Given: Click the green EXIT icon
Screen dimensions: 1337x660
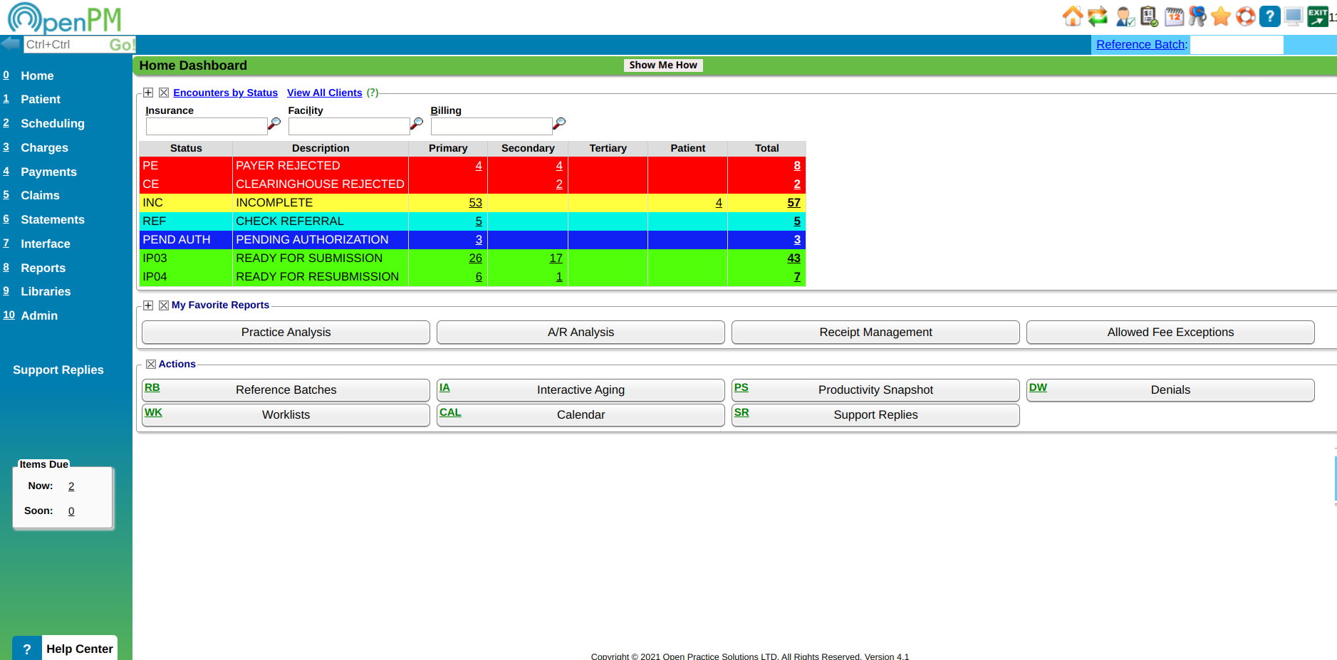Looking at the screenshot, I should (1318, 16).
